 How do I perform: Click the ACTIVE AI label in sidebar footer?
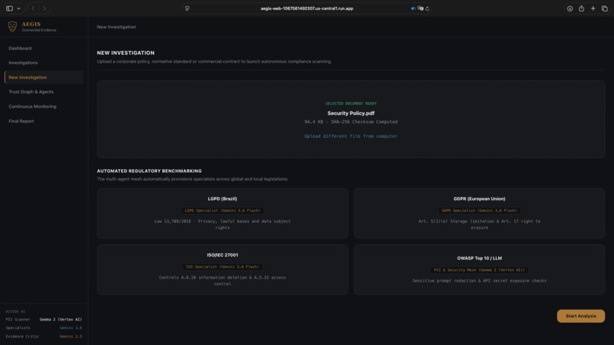point(15,311)
